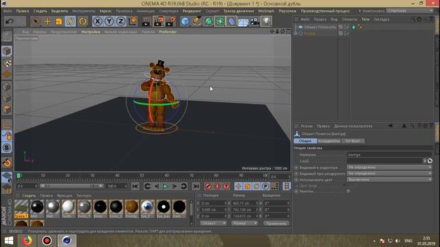Select Объект Плоскость in object tree
This screenshot has width=440, height=247.
320,27
